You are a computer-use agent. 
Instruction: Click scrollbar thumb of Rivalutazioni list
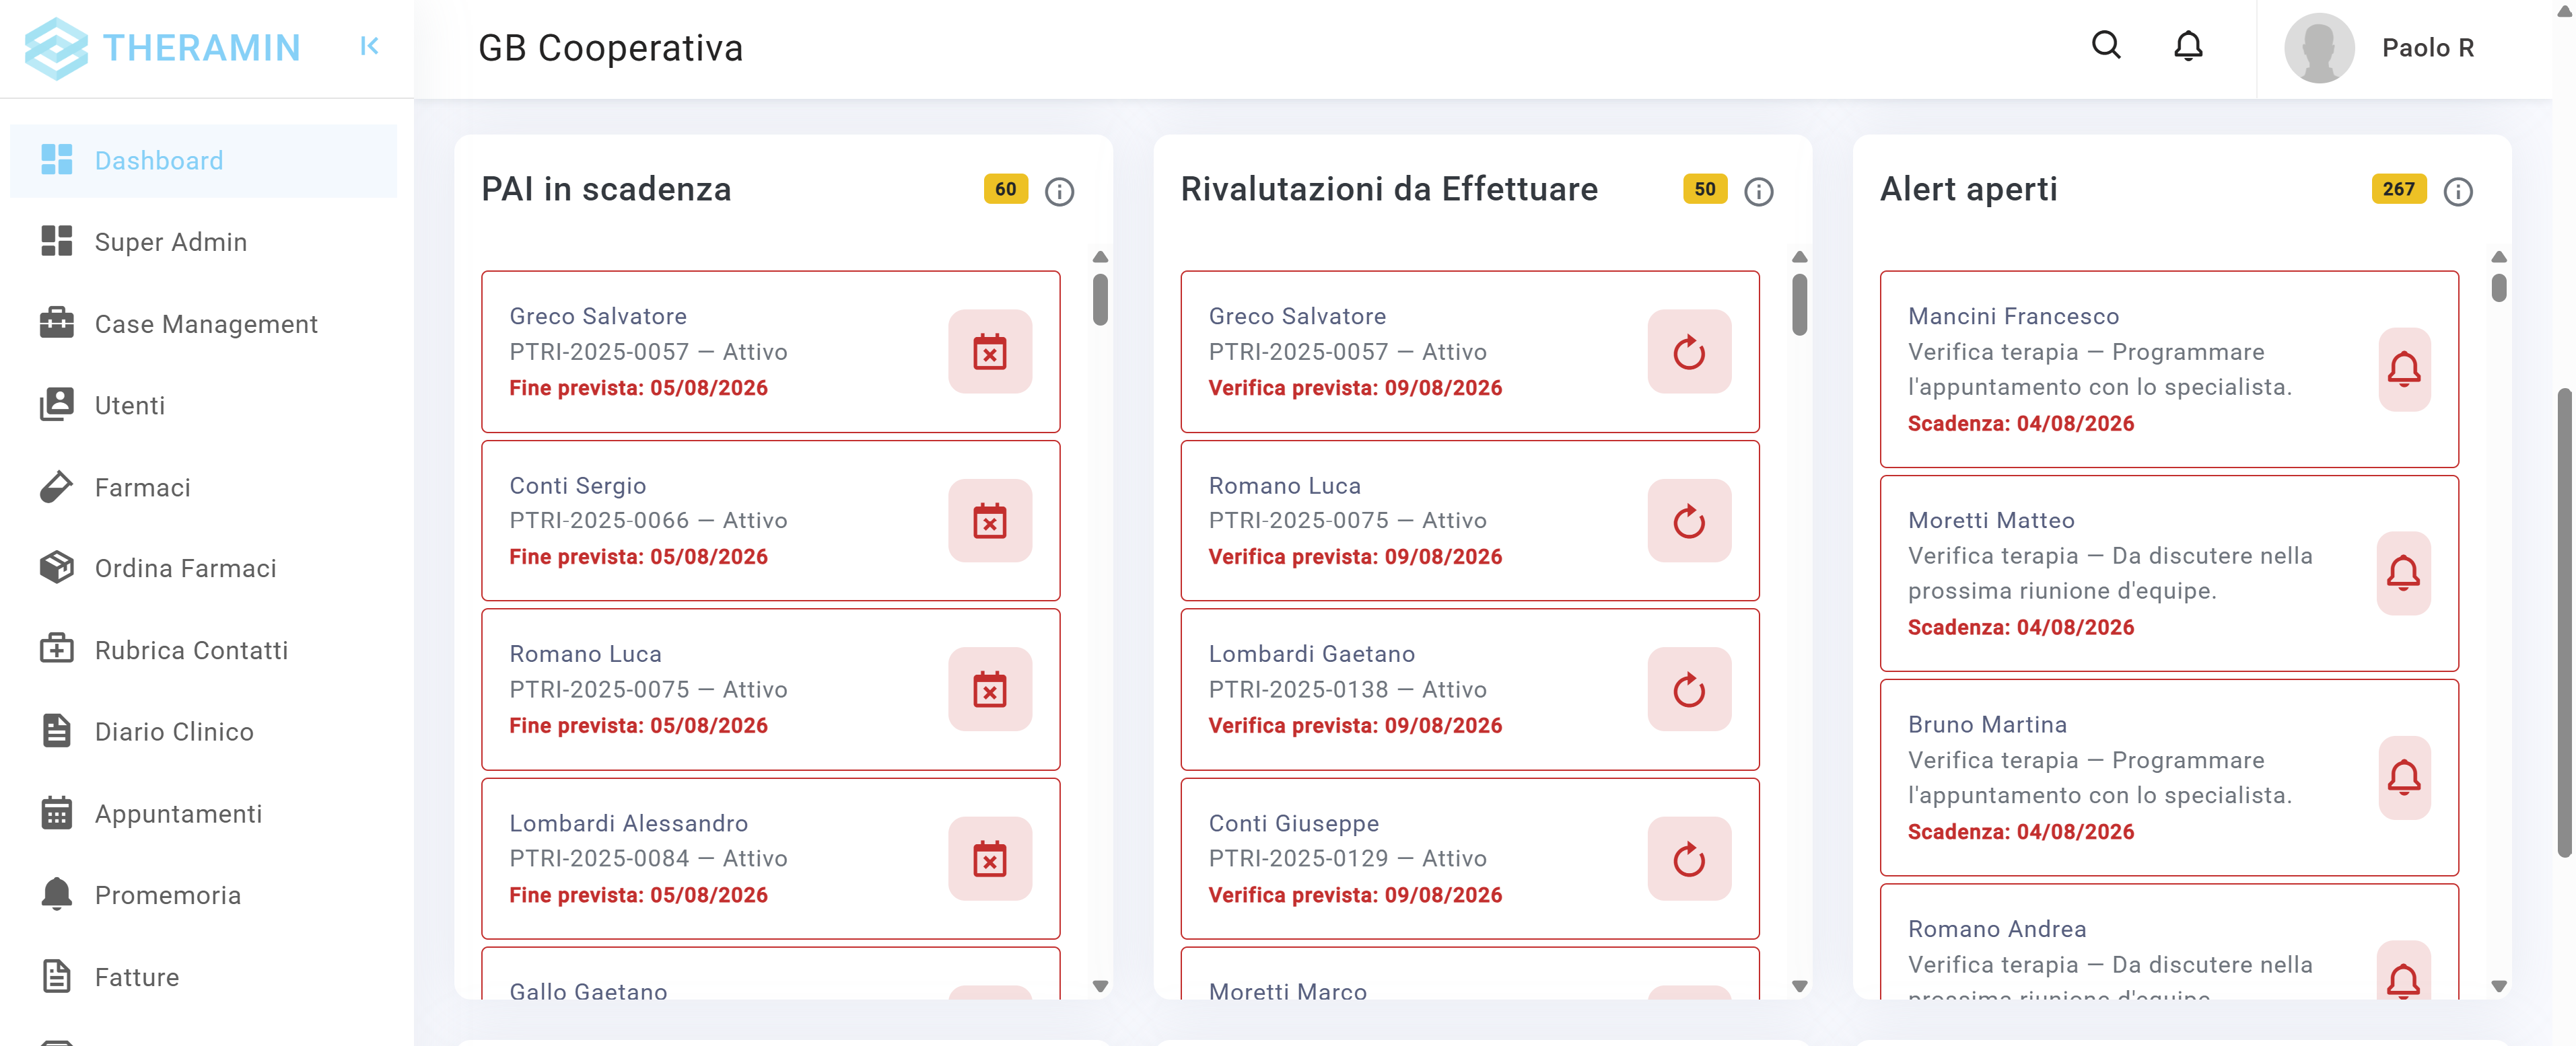[1799, 305]
